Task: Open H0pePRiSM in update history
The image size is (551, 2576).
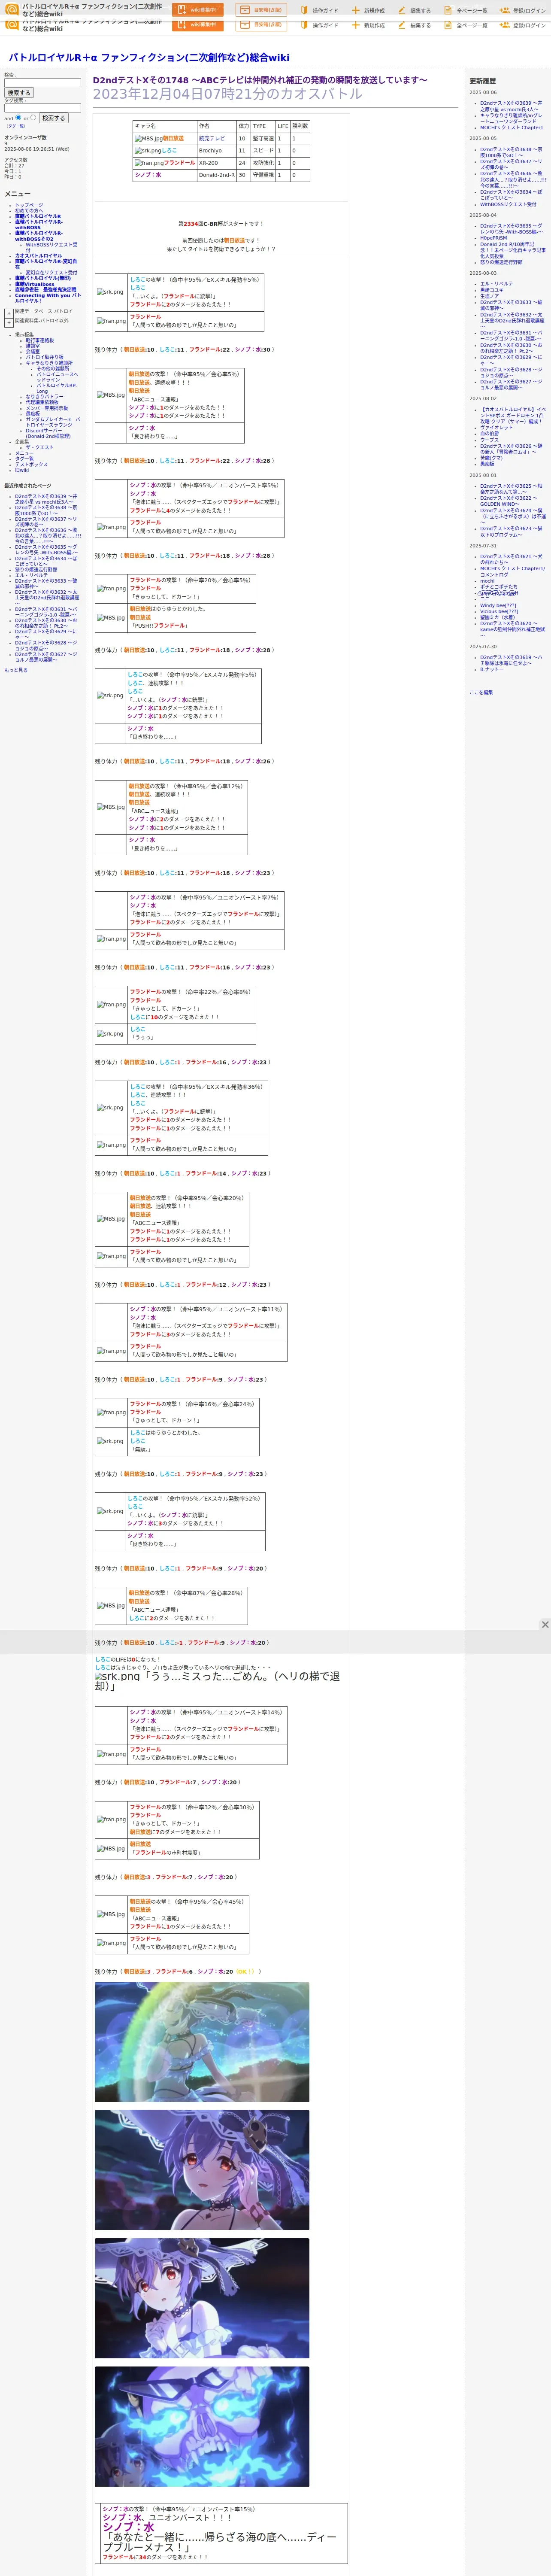Action: click(493, 238)
